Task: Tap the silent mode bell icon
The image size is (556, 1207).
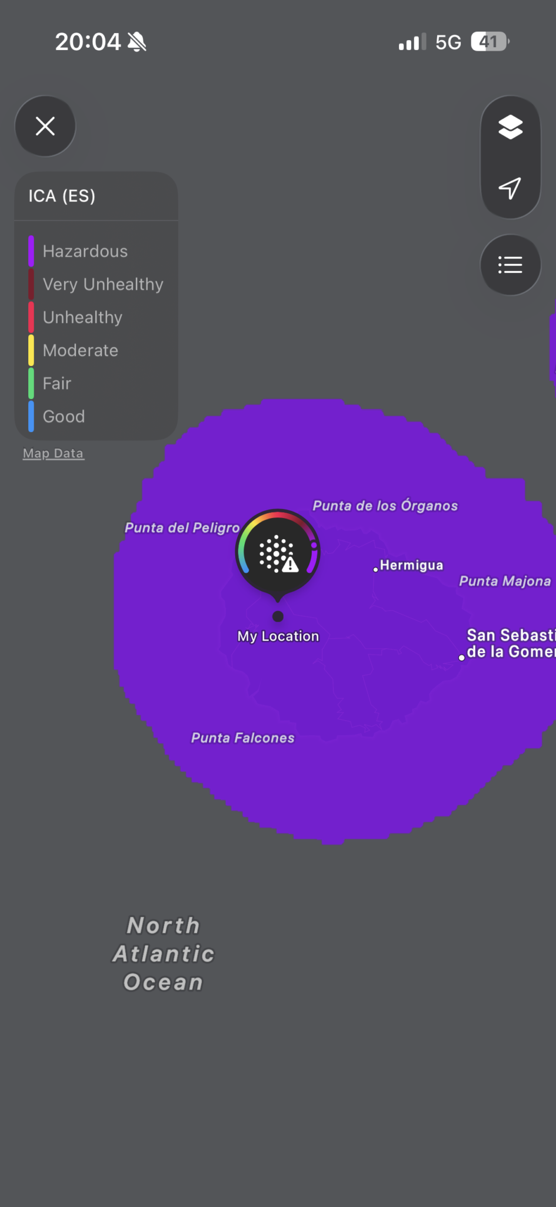Action: [137, 42]
